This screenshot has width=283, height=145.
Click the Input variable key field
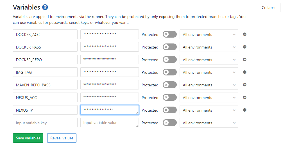[x=45, y=123]
